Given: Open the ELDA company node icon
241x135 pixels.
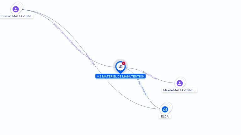Looking at the screenshot, I should (x=165, y=109).
